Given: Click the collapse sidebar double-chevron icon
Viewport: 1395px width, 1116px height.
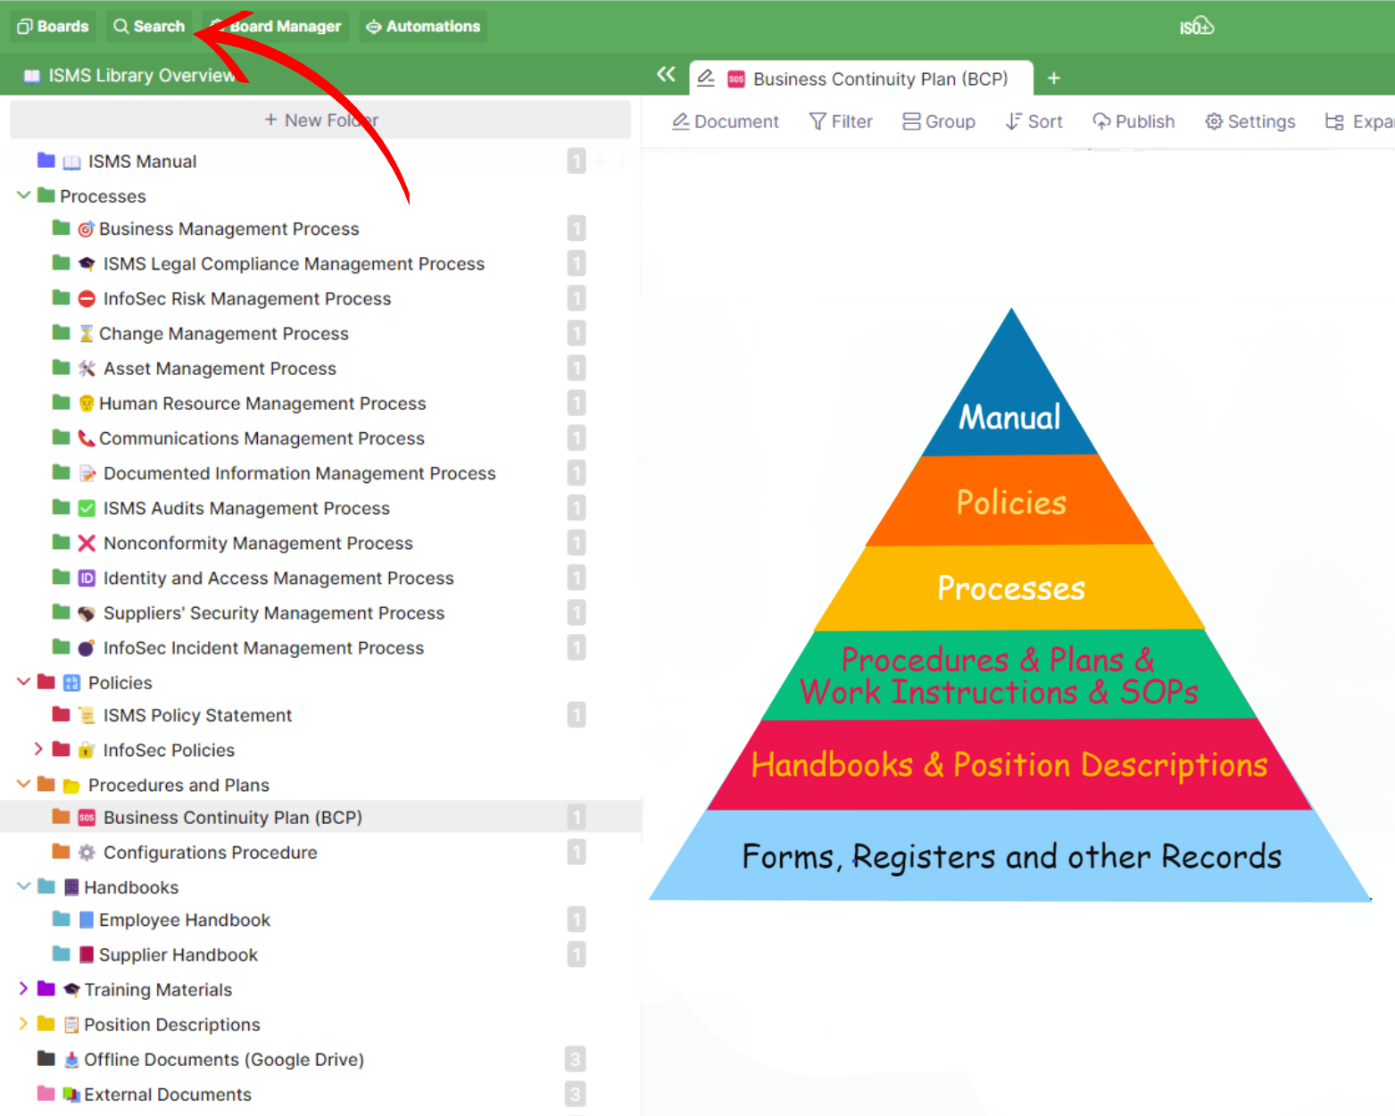Looking at the screenshot, I should (666, 75).
